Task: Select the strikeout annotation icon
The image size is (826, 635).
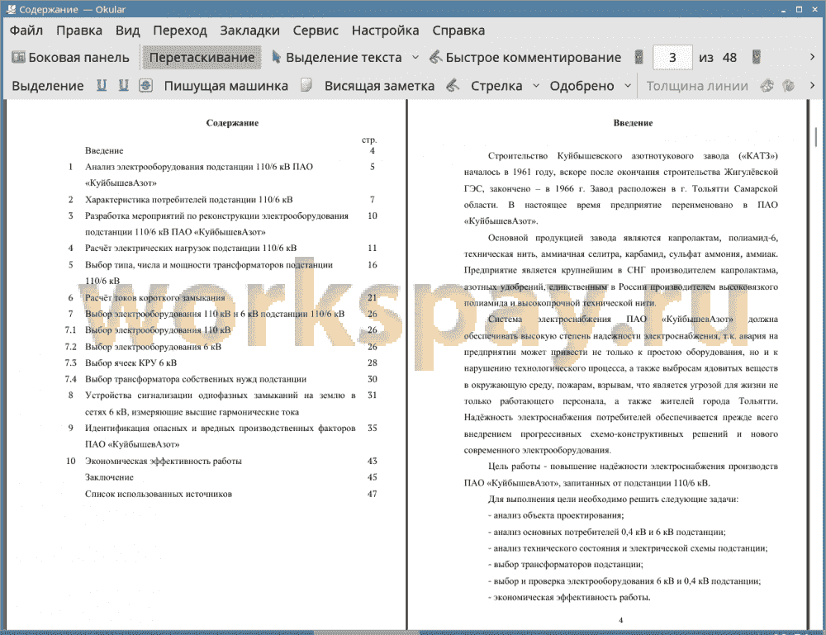Action: (x=146, y=85)
